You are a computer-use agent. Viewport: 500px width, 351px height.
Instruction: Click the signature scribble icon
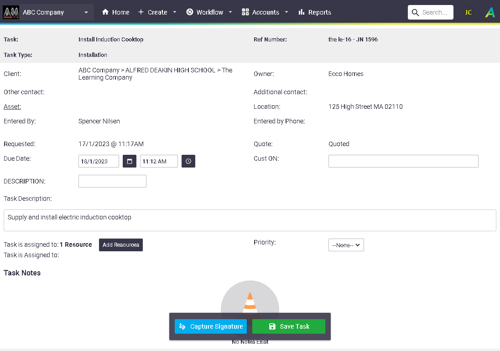coord(182,326)
